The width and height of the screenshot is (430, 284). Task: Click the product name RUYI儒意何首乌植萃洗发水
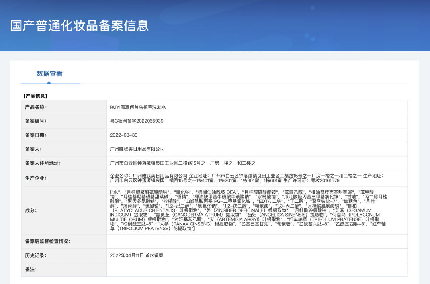pyautogui.click(x=138, y=107)
